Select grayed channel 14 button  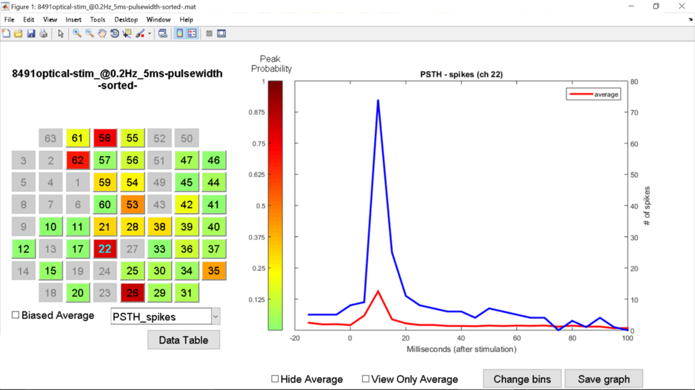pyautogui.click(x=23, y=271)
